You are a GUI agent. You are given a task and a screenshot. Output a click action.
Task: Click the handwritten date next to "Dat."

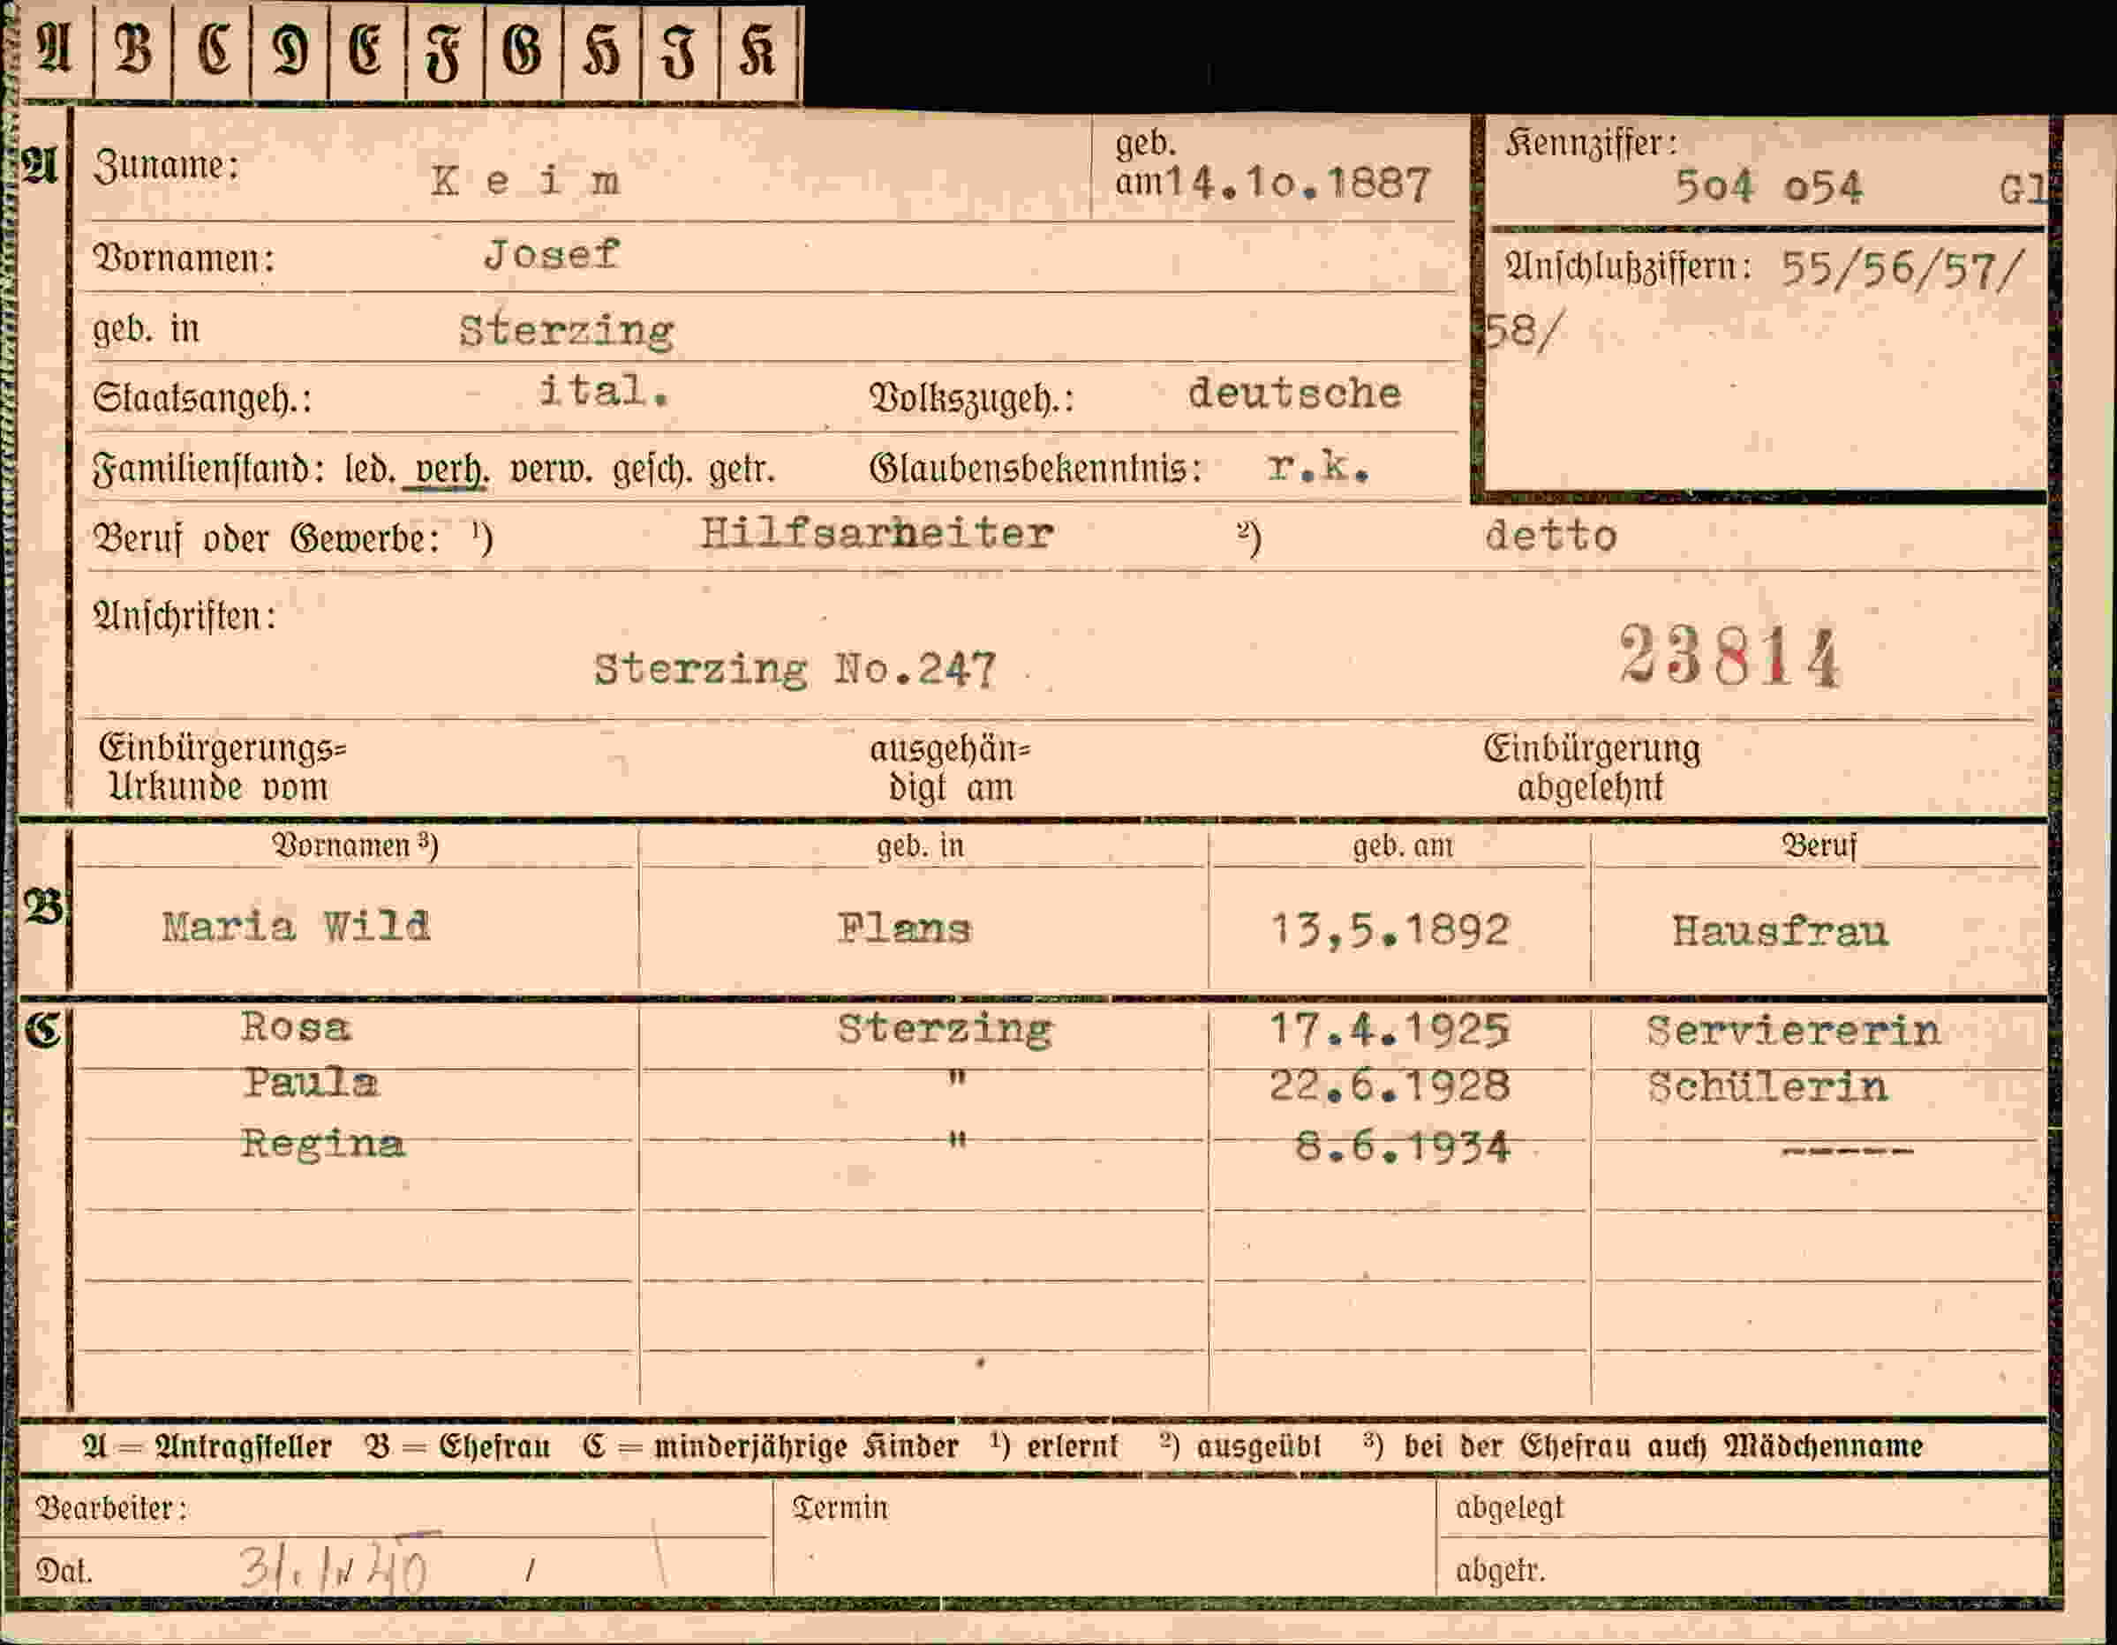(x=335, y=1567)
